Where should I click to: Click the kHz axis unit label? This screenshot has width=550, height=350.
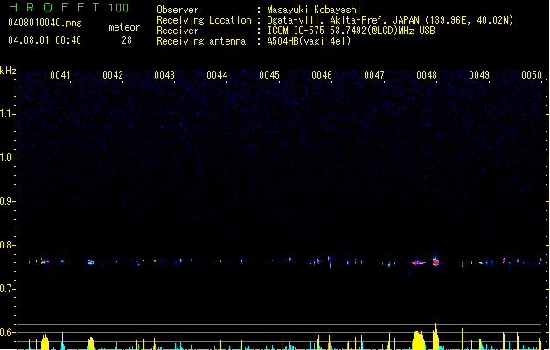coord(8,71)
